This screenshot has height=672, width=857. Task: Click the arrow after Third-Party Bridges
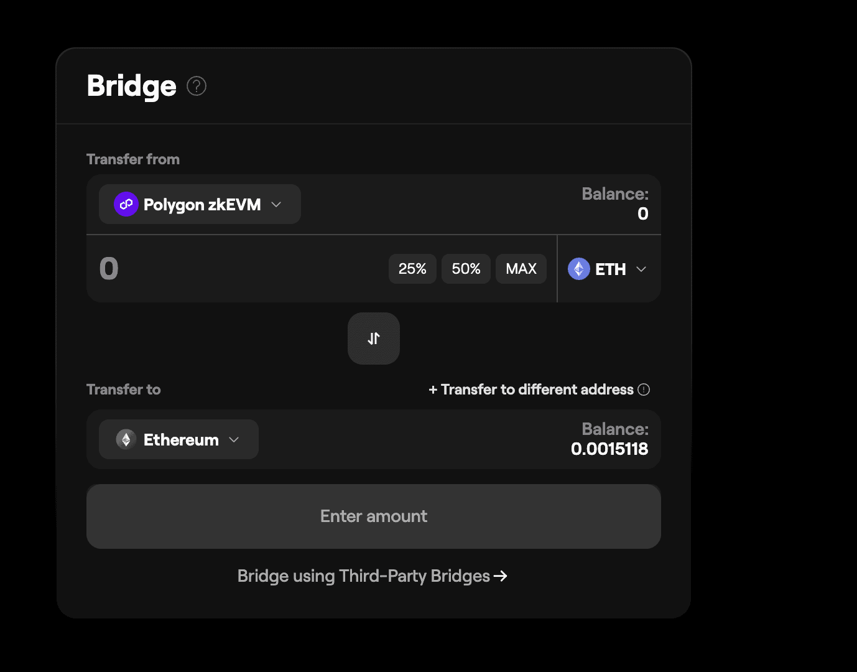point(501,576)
